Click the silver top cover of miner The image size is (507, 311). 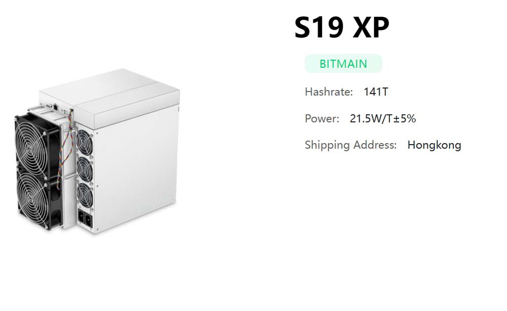tap(109, 90)
